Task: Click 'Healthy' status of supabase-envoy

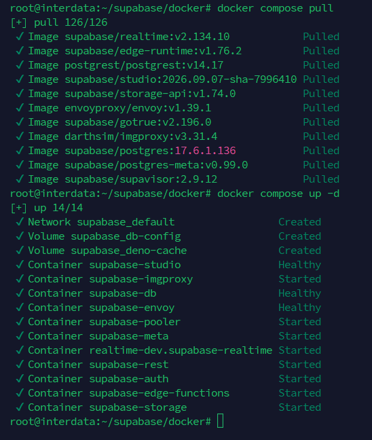Action: (x=299, y=308)
